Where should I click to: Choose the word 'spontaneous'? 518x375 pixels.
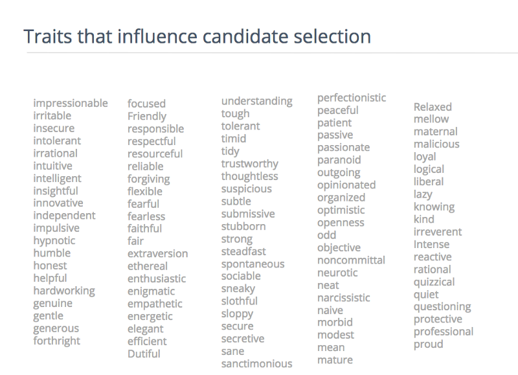253,264
